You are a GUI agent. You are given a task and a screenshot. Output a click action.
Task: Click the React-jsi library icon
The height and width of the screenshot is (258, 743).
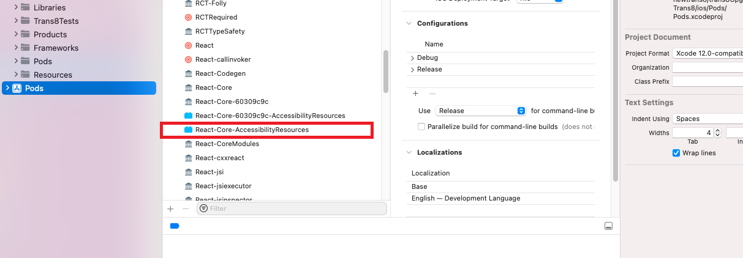tap(189, 172)
